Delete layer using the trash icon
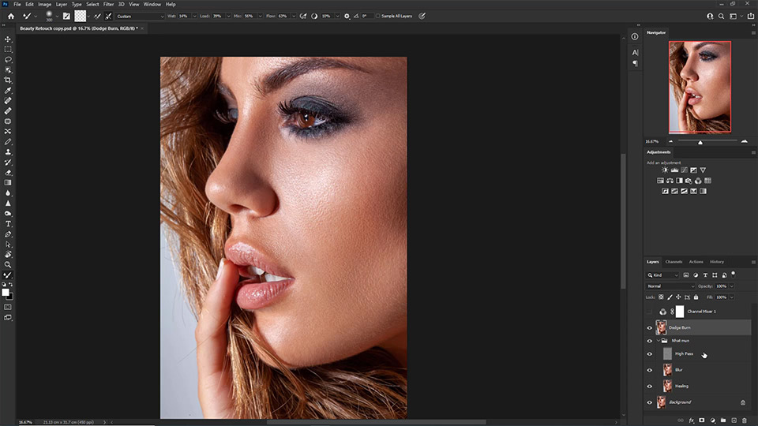Screen dimensions: 758x426 (744, 420)
